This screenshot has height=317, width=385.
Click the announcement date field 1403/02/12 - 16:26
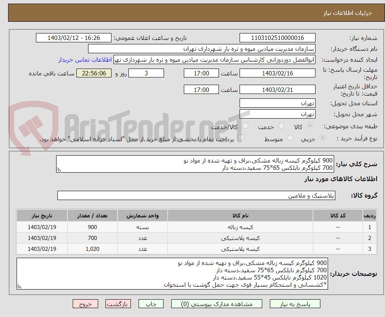click(74, 38)
